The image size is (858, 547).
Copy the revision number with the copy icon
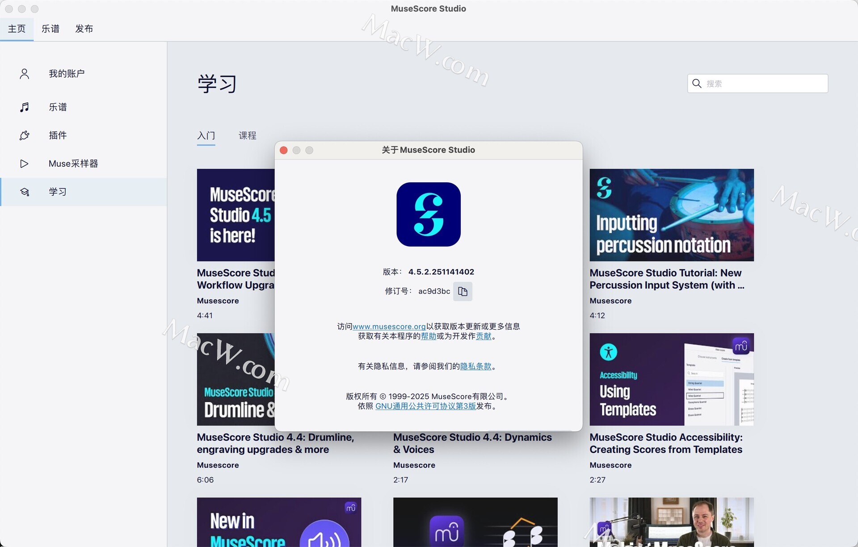click(x=463, y=291)
